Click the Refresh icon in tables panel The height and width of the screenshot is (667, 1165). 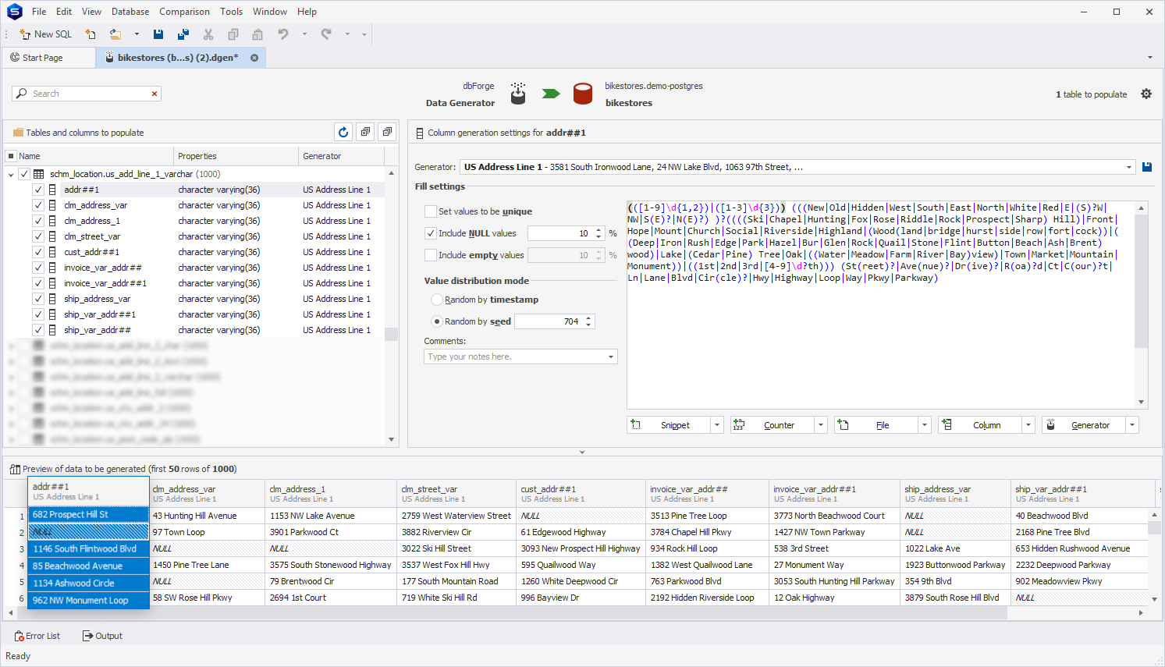pos(343,132)
